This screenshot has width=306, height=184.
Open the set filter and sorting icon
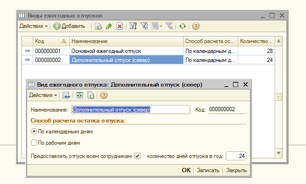pyautogui.click(x=133, y=26)
